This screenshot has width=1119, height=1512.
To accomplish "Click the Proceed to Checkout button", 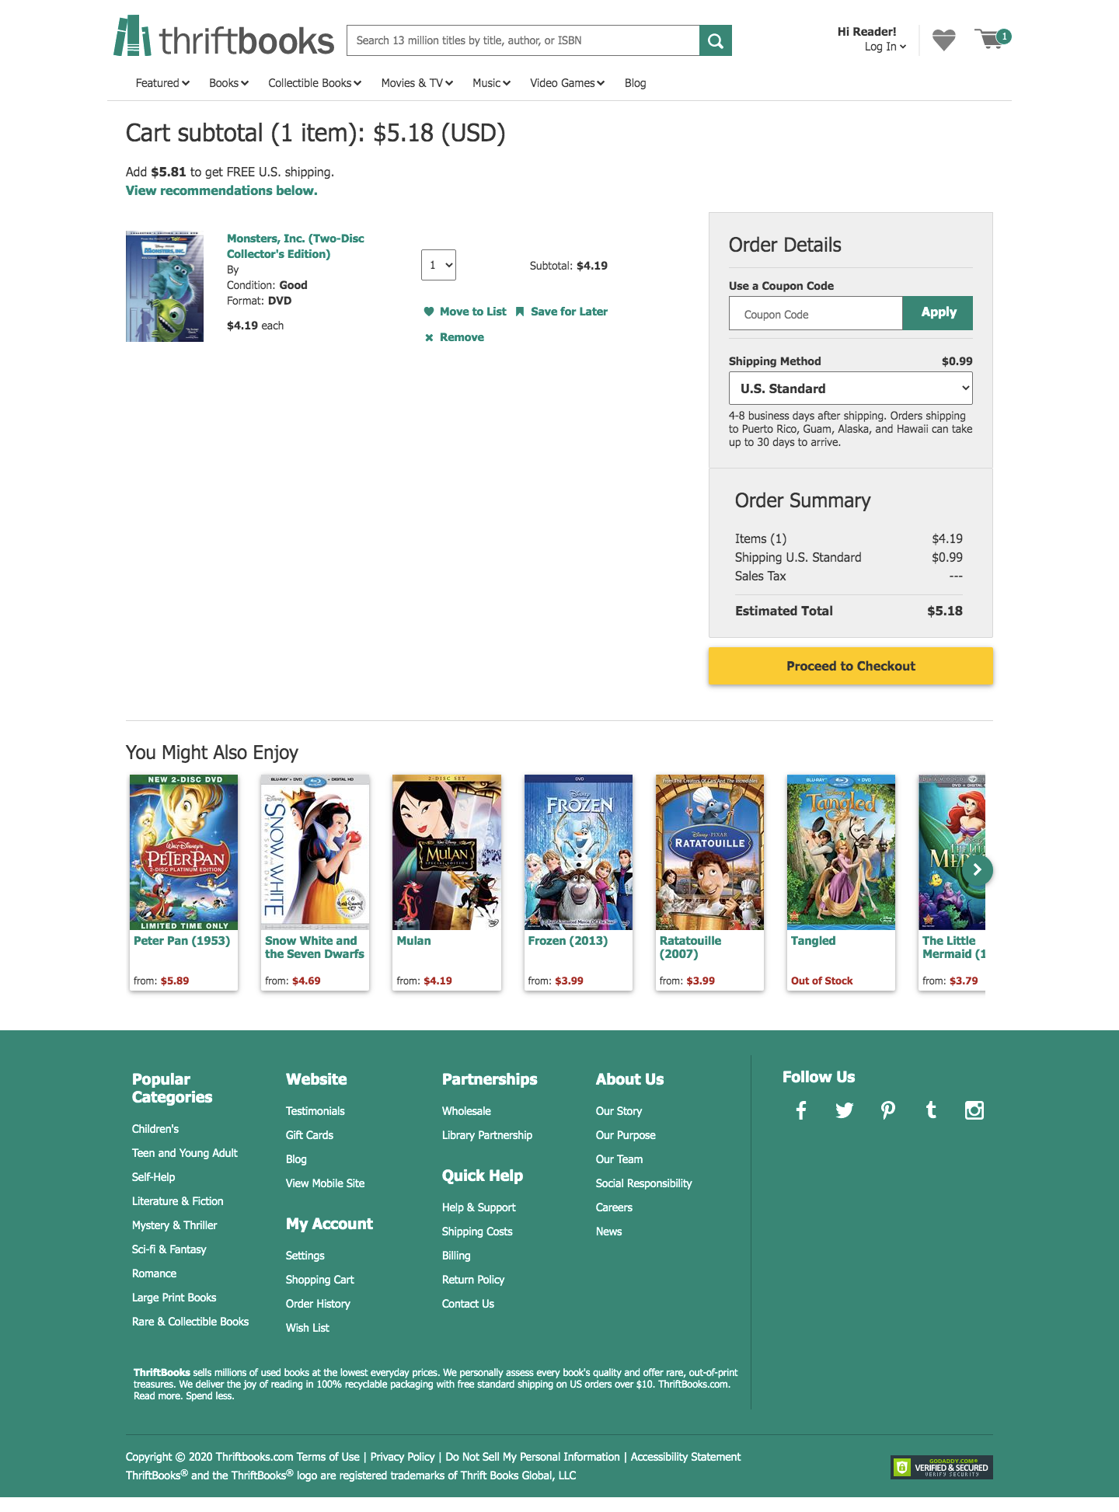I will tap(851, 666).
